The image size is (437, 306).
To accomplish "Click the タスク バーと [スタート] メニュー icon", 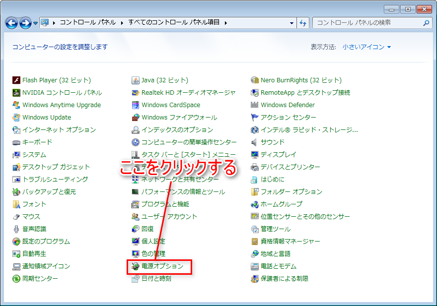I will pos(136,155).
